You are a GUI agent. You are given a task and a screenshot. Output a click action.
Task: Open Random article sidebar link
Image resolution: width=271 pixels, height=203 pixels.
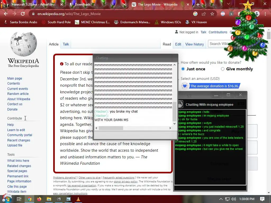pyautogui.click(x=18, y=94)
